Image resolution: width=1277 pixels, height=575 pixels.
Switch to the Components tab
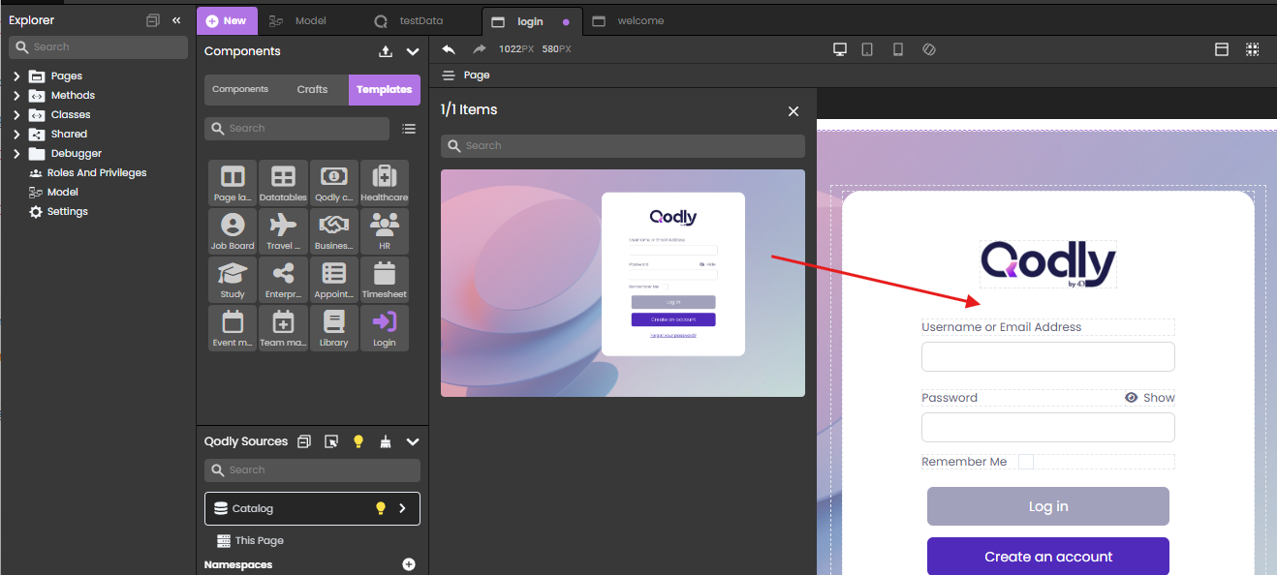(240, 89)
